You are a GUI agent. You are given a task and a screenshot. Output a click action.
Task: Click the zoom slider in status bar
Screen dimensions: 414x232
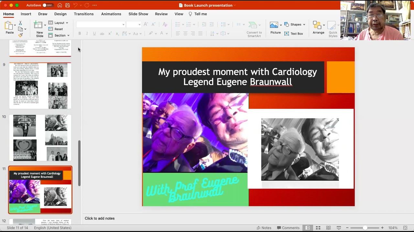(x=365, y=228)
